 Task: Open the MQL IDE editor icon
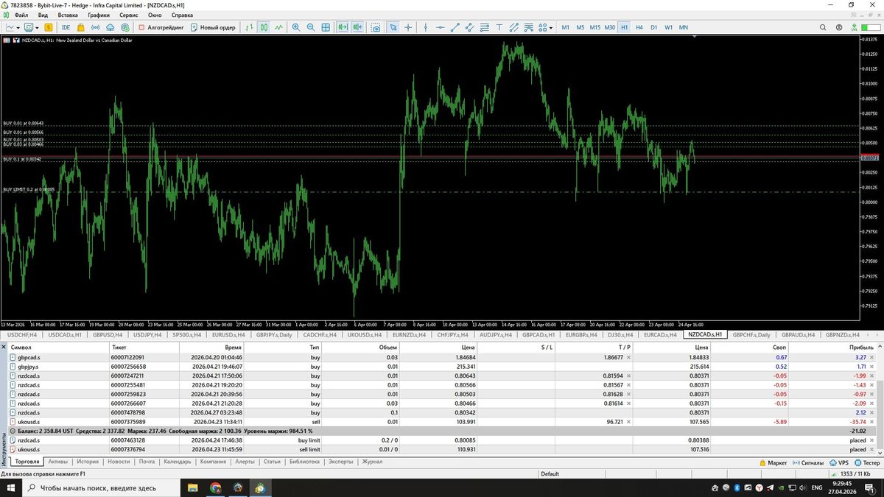[66, 27]
